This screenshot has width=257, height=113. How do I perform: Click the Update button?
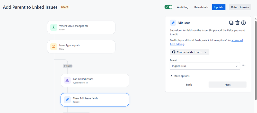[219, 7]
